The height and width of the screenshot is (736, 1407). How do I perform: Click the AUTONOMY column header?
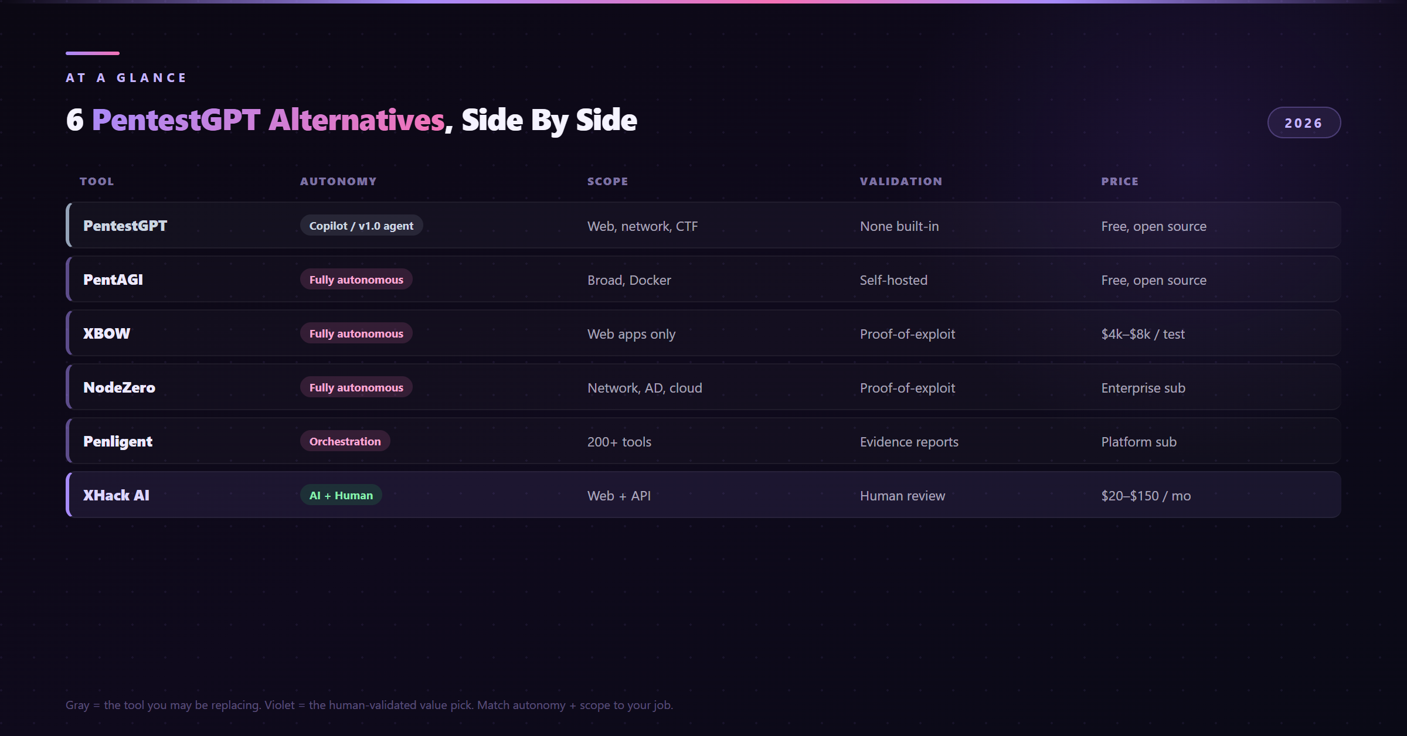coord(338,182)
